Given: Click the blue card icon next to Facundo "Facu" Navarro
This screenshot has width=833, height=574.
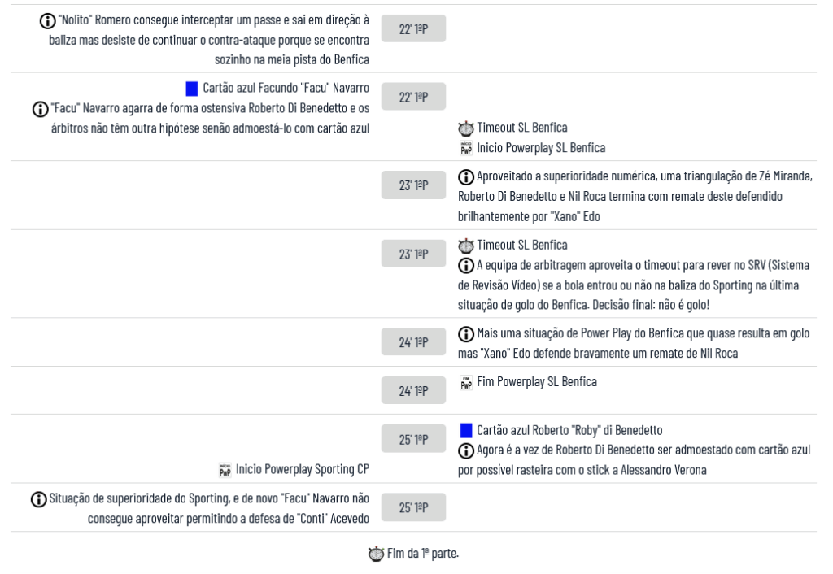Looking at the screenshot, I should tap(191, 88).
